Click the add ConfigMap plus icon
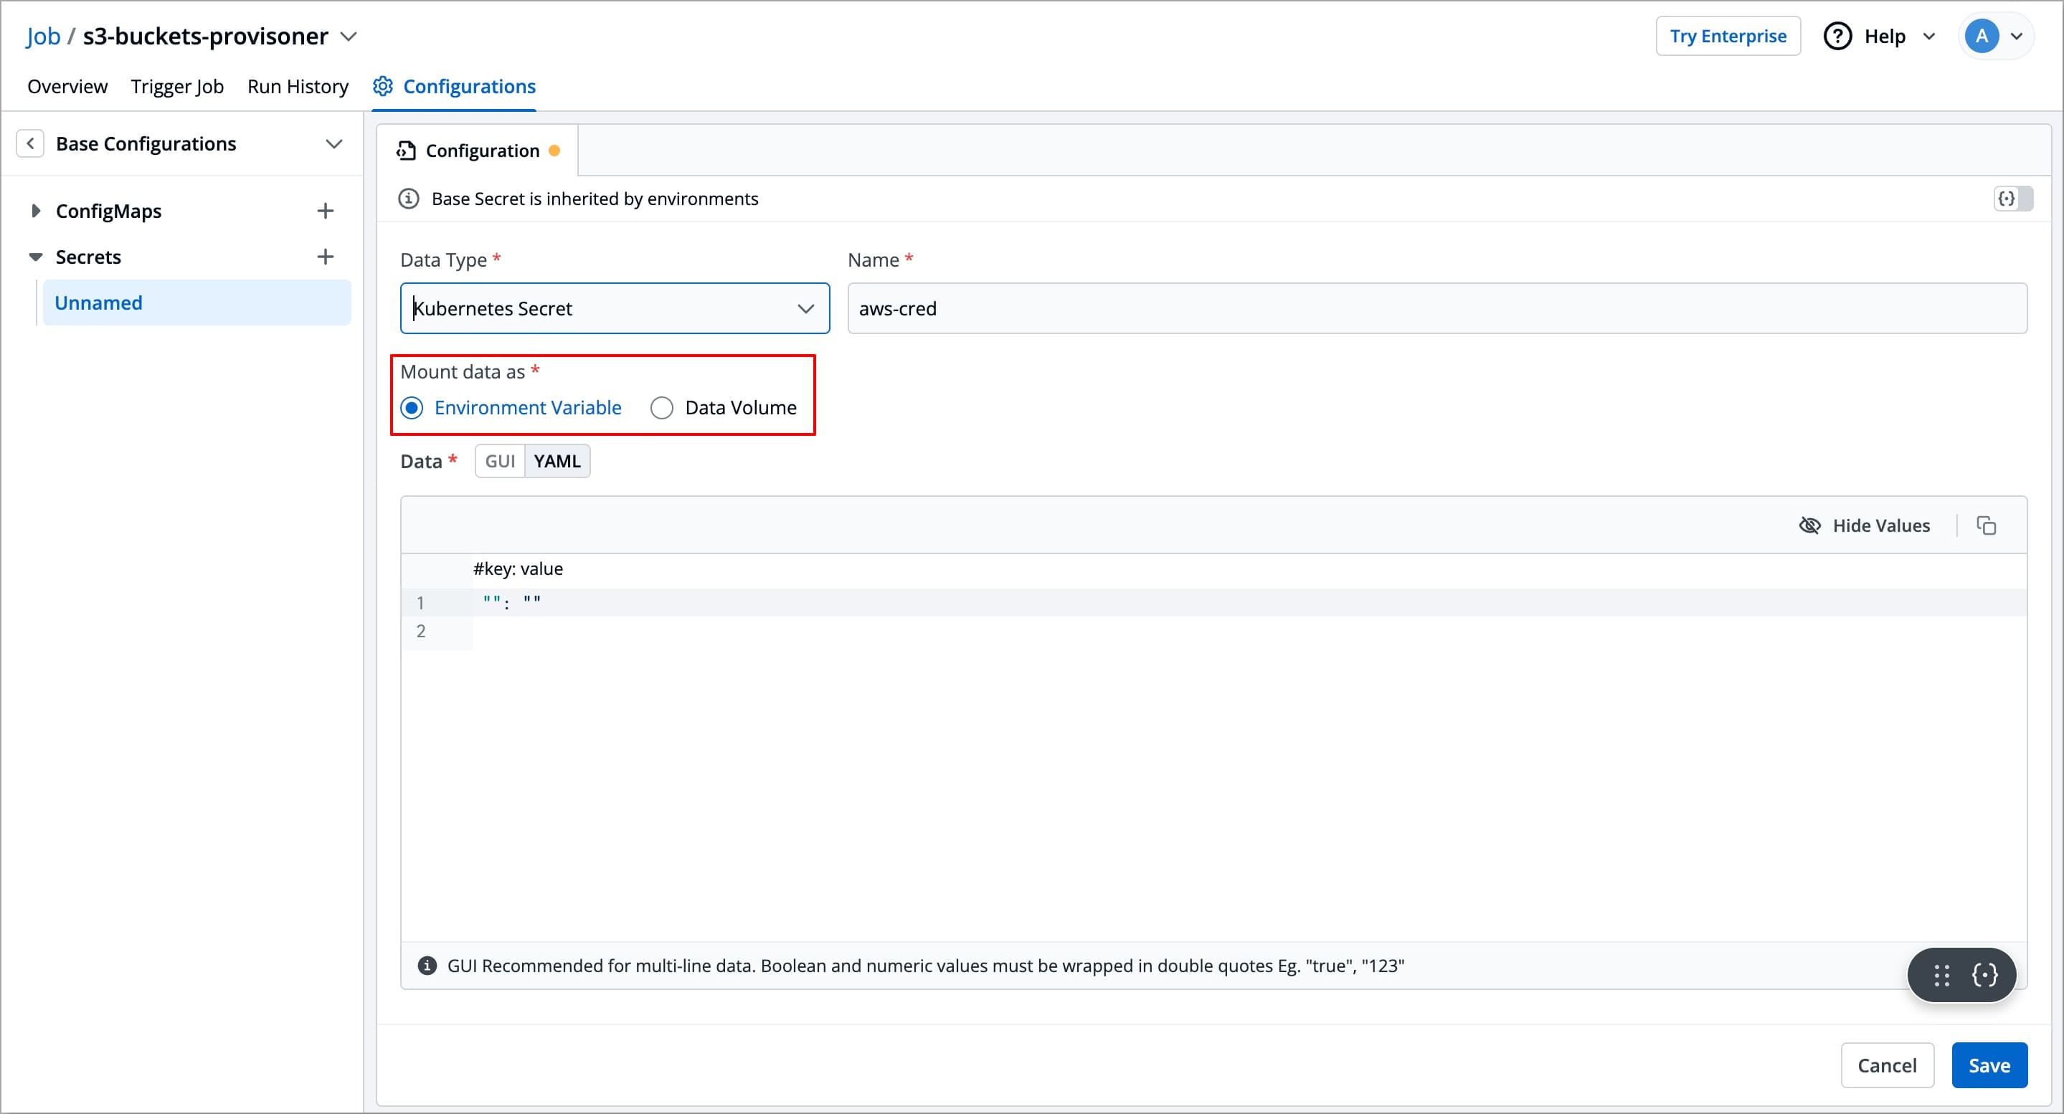 [324, 211]
